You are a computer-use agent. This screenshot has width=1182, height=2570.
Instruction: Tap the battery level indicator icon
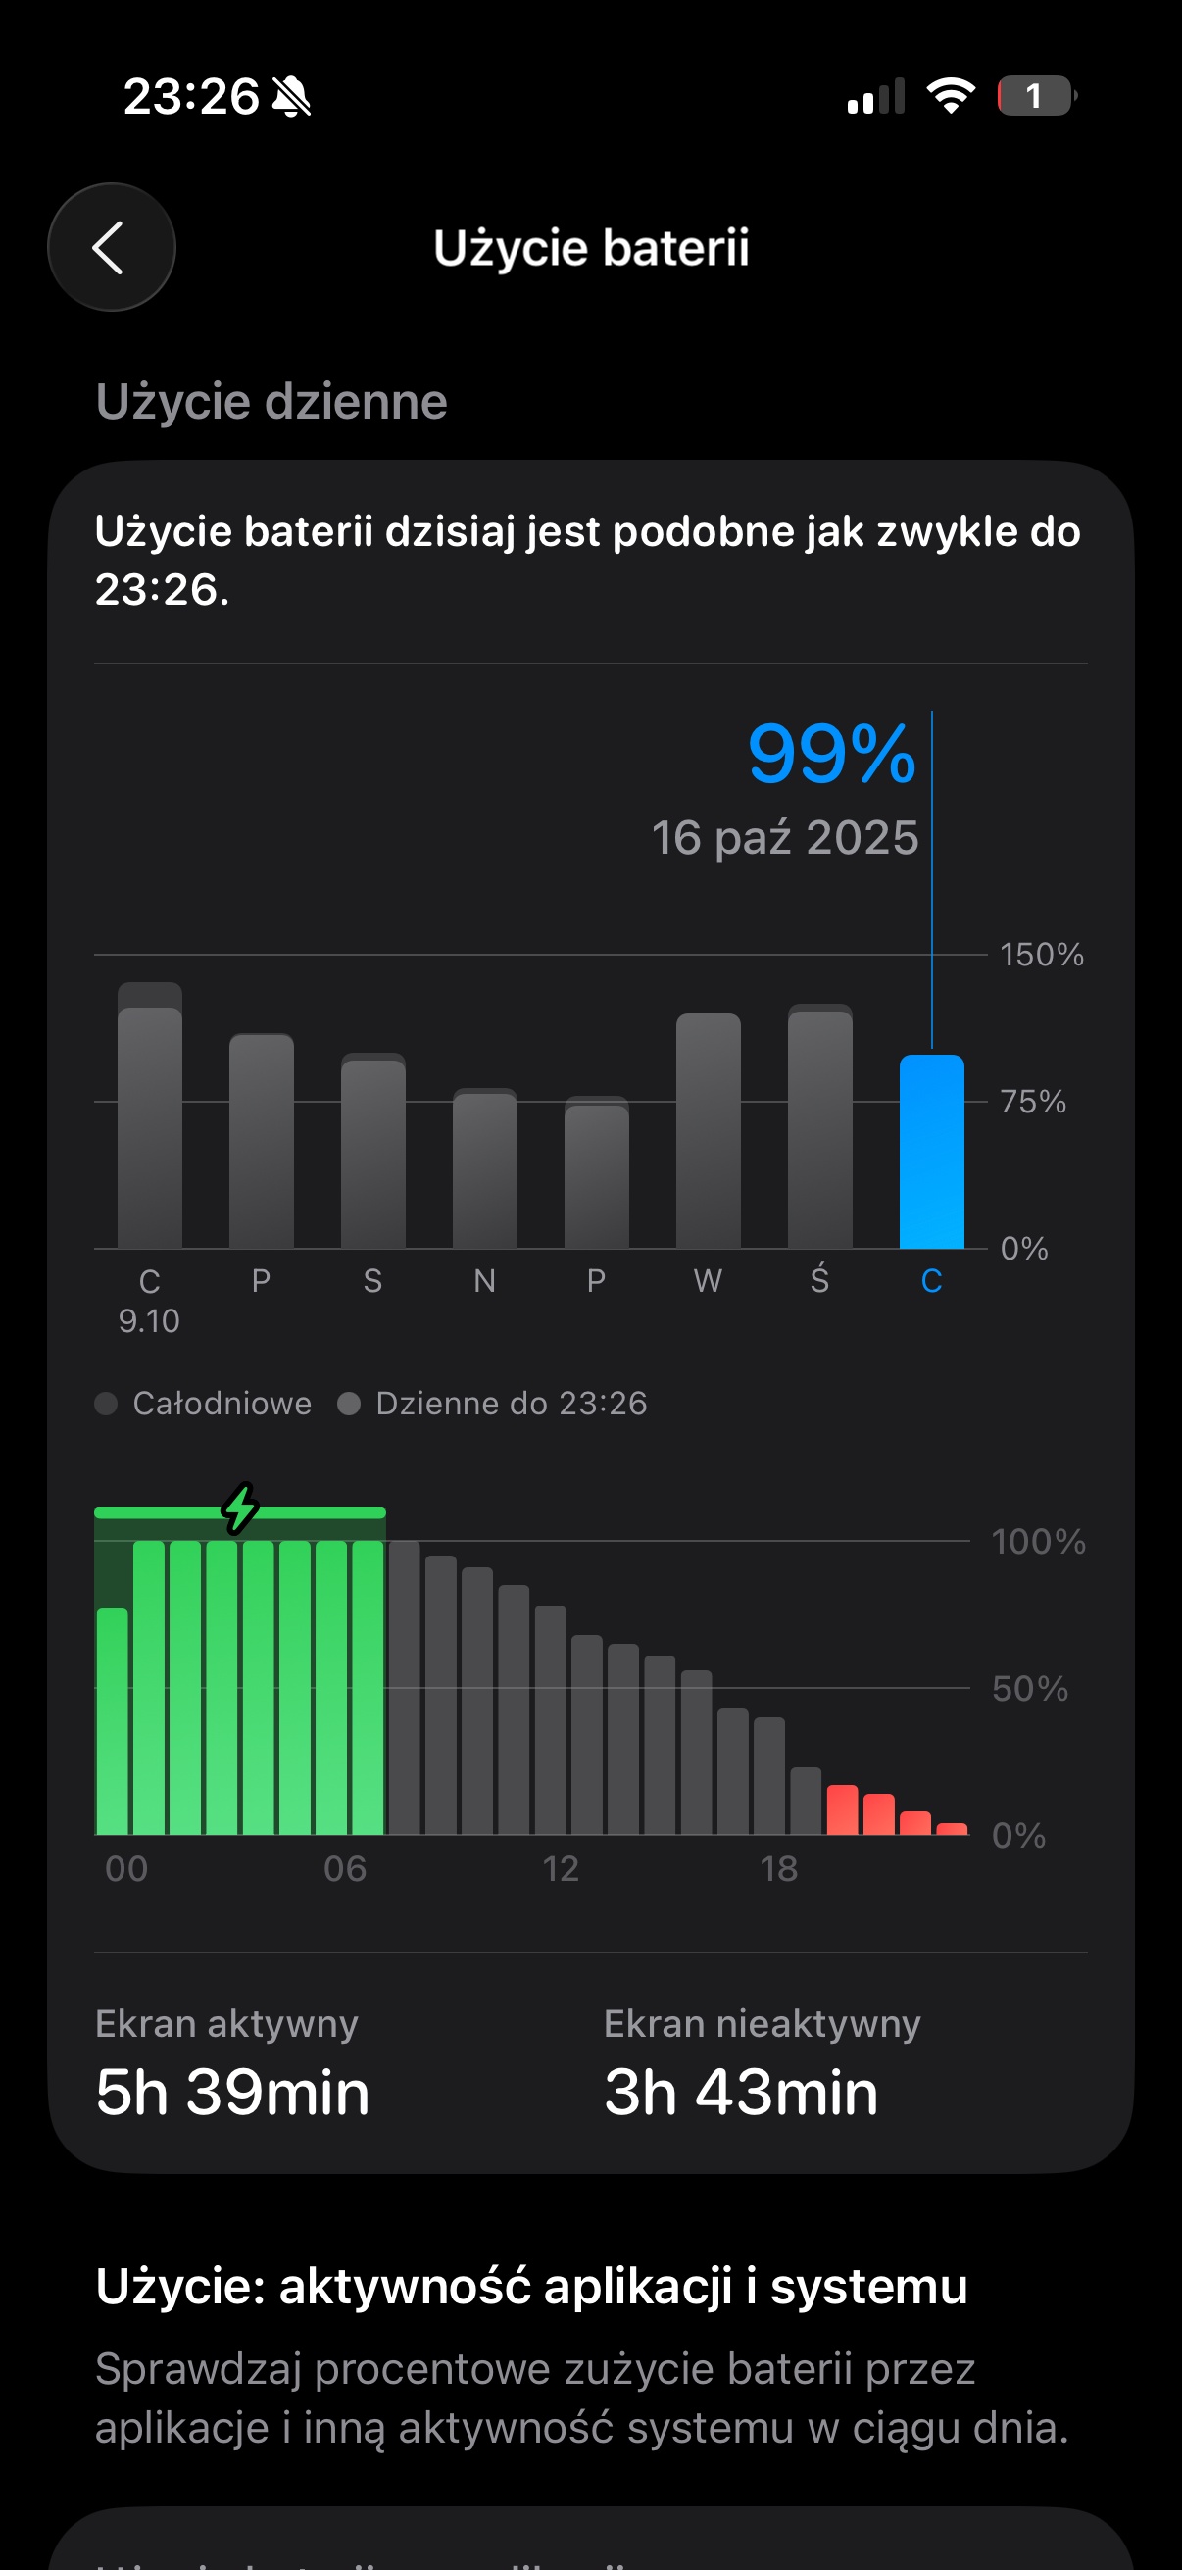[1035, 96]
